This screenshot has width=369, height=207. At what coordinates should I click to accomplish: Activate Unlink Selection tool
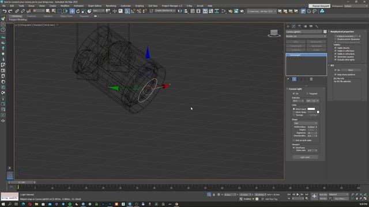tap(22, 11)
